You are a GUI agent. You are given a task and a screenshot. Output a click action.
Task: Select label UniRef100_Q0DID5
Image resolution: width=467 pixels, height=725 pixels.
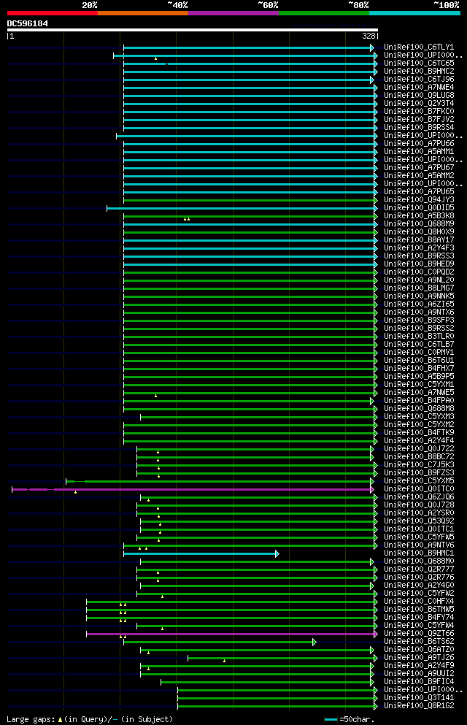(x=419, y=208)
